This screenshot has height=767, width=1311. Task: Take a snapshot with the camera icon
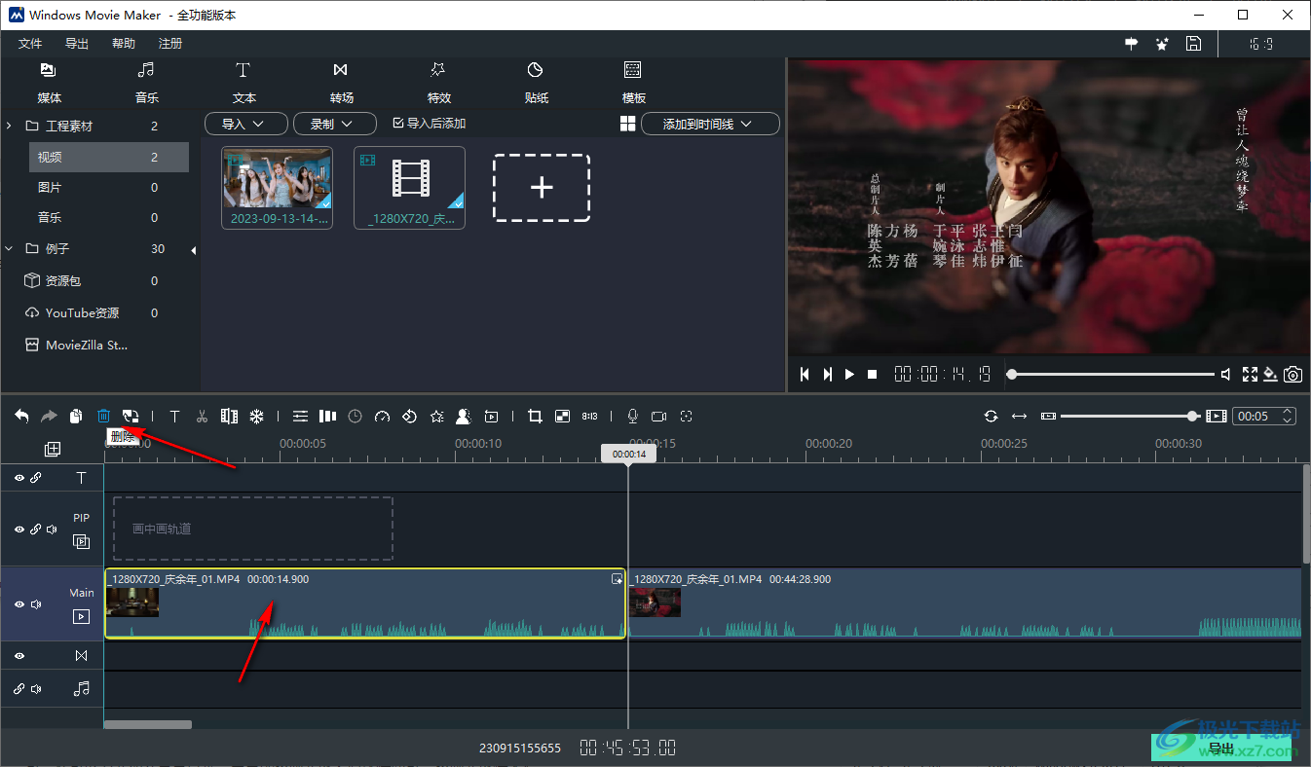coord(1293,374)
